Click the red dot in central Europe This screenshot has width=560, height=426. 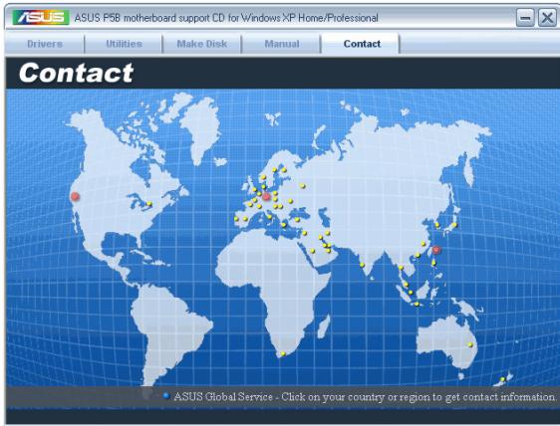[266, 197]
